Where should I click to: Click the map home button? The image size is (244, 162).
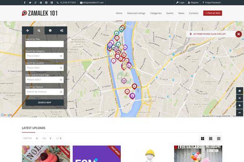240,91
